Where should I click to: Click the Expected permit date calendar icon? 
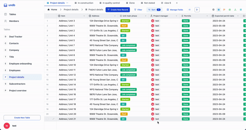213,16
